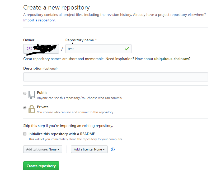Image resolution: width=221 pixels, height=178 pixels.
Task: Click inside the Description text box
Action: tap(115, 77)
